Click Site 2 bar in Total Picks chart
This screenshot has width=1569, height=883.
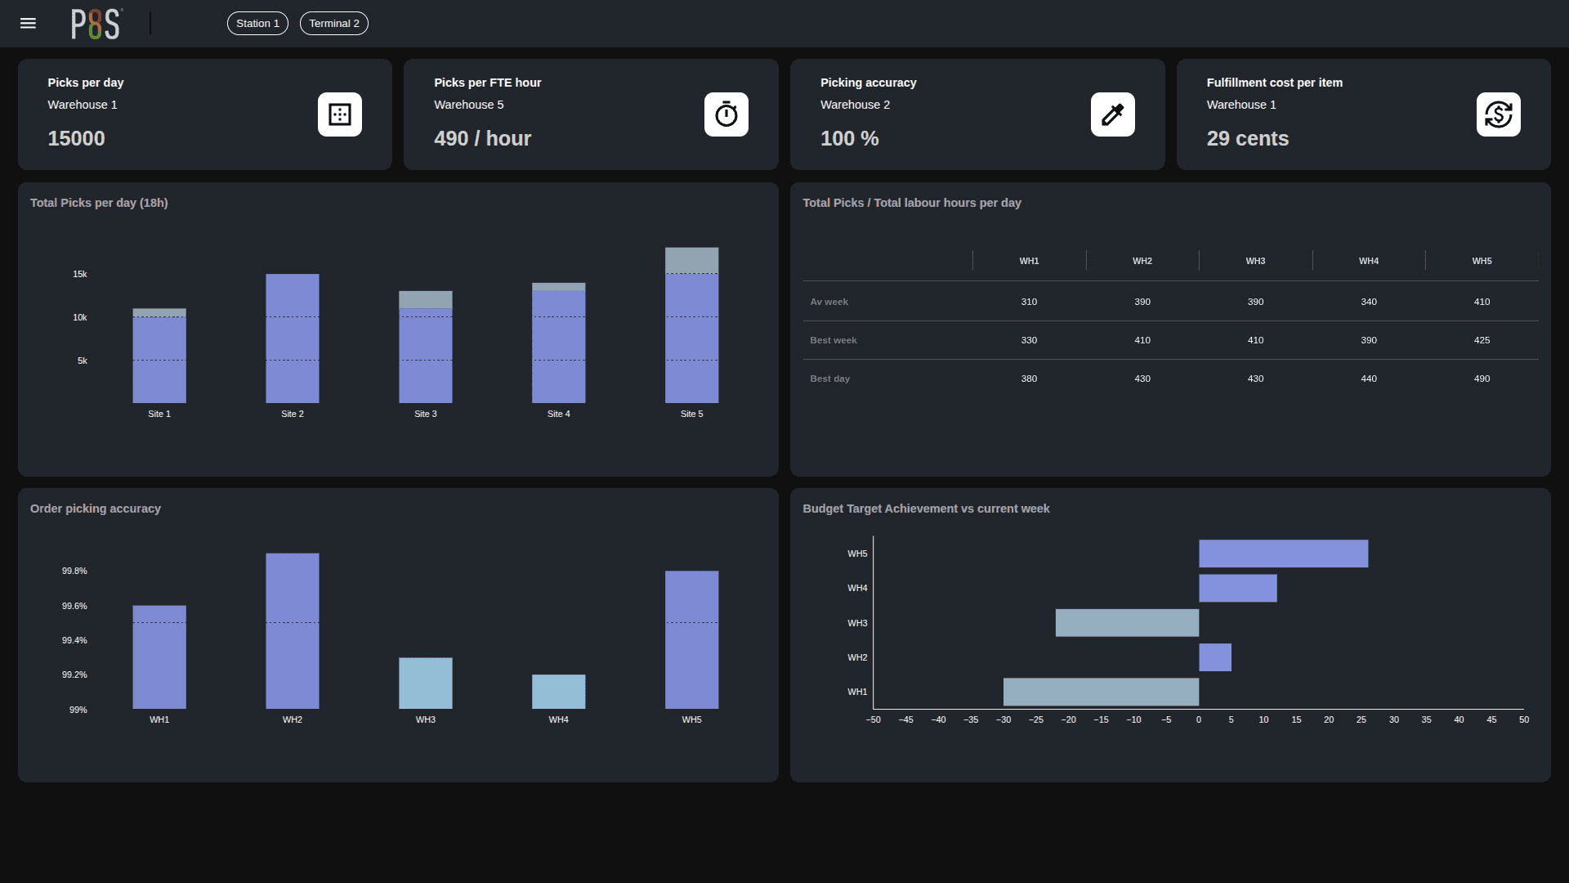[x=292, y=339]
